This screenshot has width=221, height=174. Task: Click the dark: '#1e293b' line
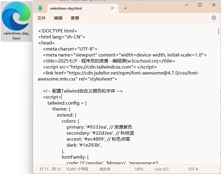click(84, 145)
